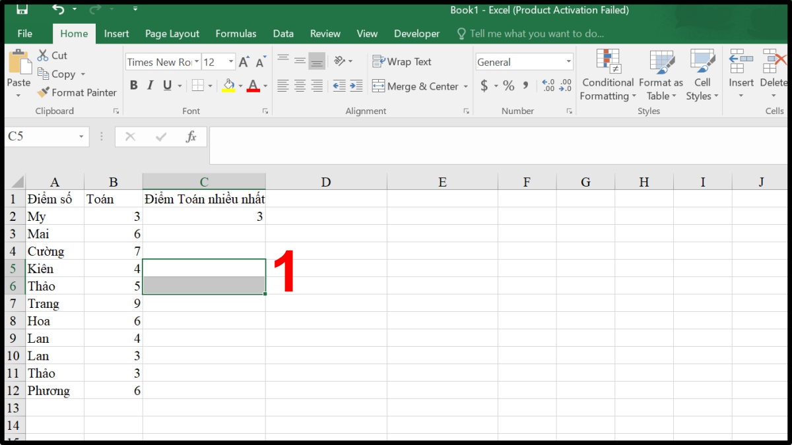The width and height of the screenshot is (792, 445).
Task: Open Cell Styles gallery
Action: click(702, 75)
